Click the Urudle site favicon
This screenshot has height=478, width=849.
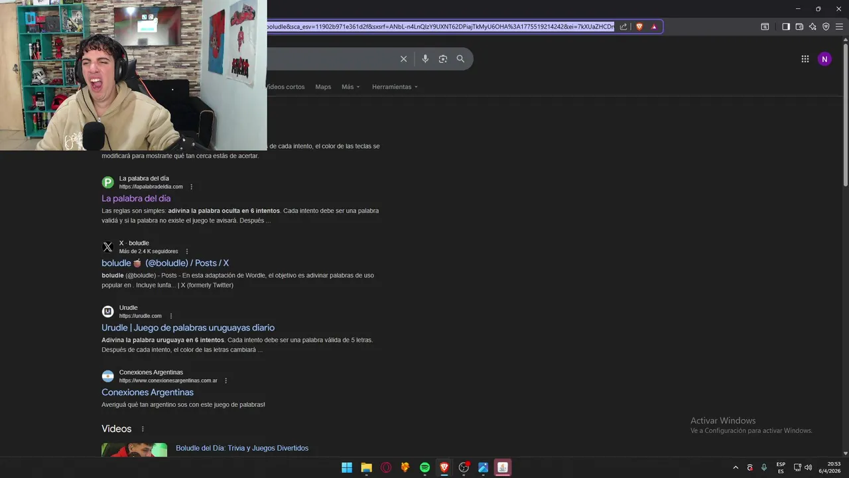click(107, 311)
